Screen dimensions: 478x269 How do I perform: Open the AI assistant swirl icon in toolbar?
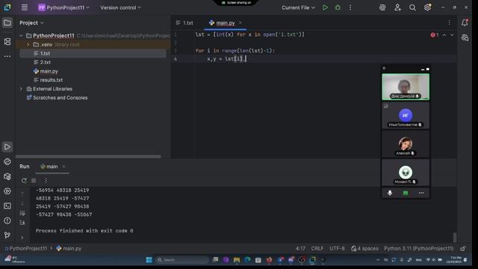[382, 7]
